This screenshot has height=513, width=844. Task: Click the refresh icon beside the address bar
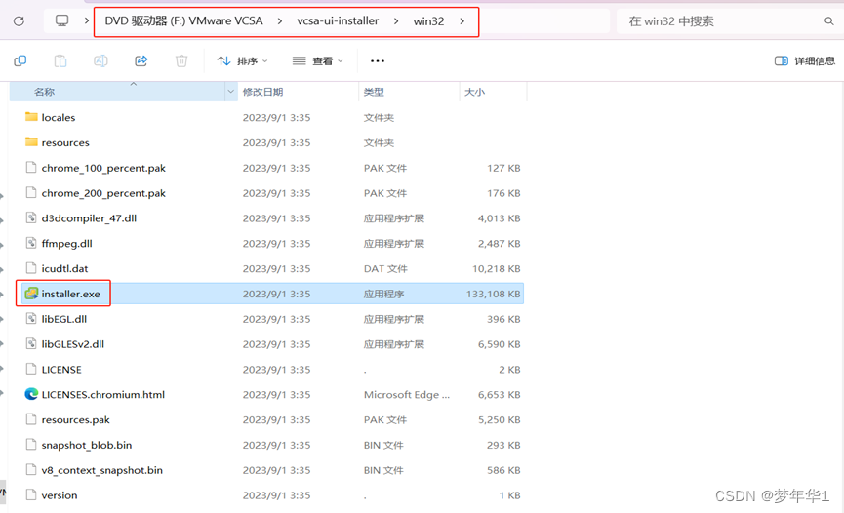click(19, 21)
